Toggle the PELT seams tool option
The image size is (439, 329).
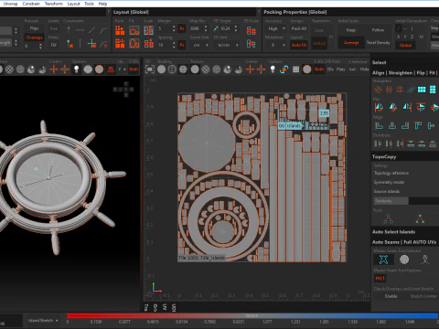[380, 278]
